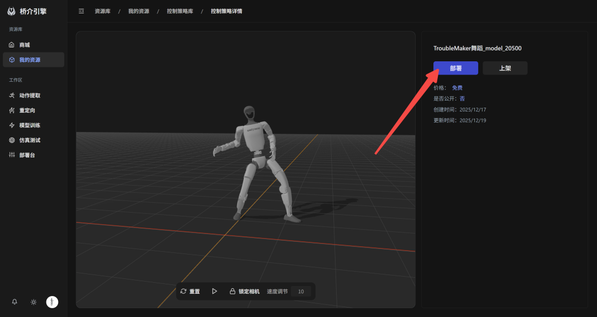This screenshot has height=317, width=597.
Task: Go to 资源库 breadcrumb
Action: 102,11
